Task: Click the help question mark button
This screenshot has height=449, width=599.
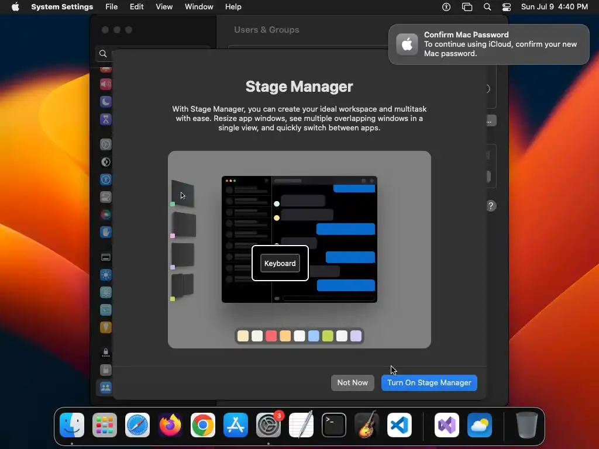Action: pyautogui.click(x=491, y=206)
